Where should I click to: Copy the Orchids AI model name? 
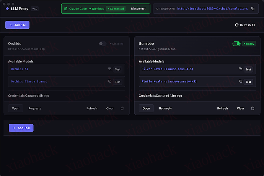pos(110,69)
